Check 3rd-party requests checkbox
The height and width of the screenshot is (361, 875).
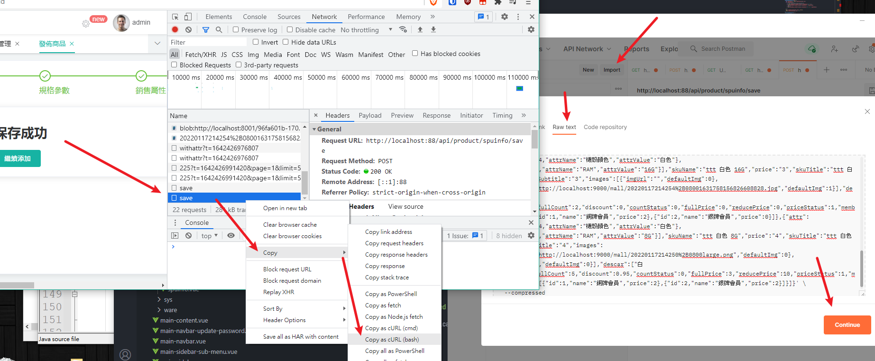click(239, 65)
